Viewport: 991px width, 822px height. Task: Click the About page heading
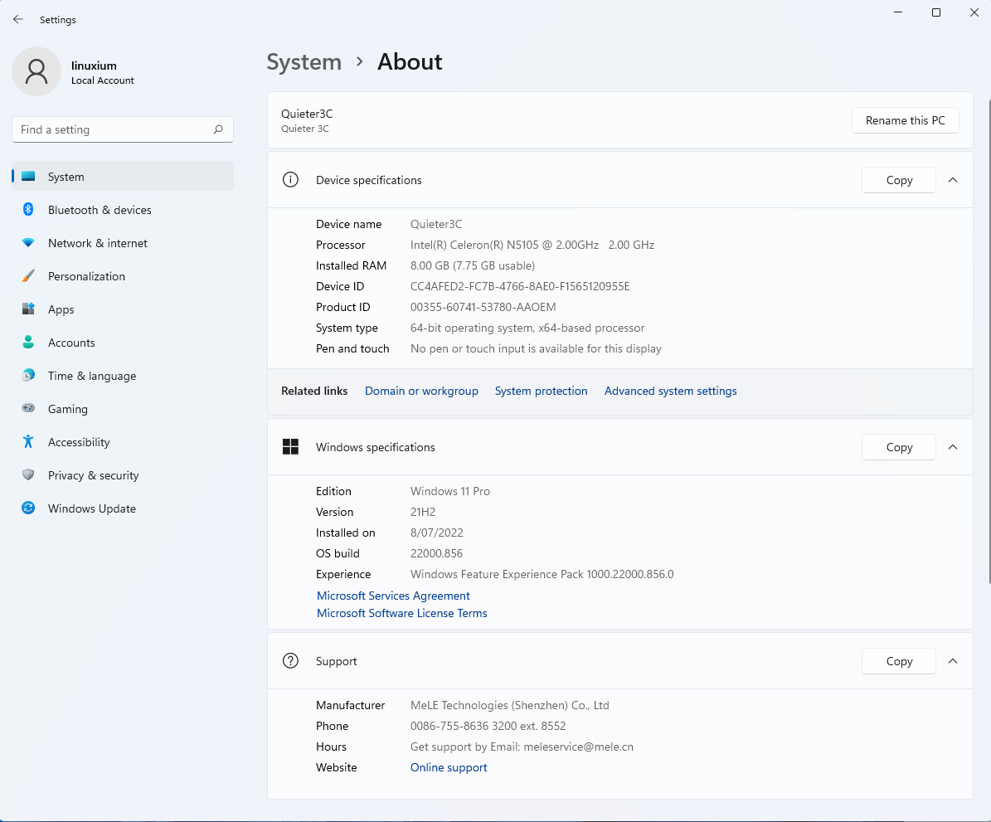(x=410, y=62)
